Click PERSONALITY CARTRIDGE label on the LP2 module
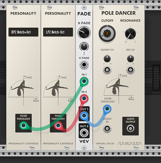This screenshot has width=161, height=163. (x=58, y=144)
